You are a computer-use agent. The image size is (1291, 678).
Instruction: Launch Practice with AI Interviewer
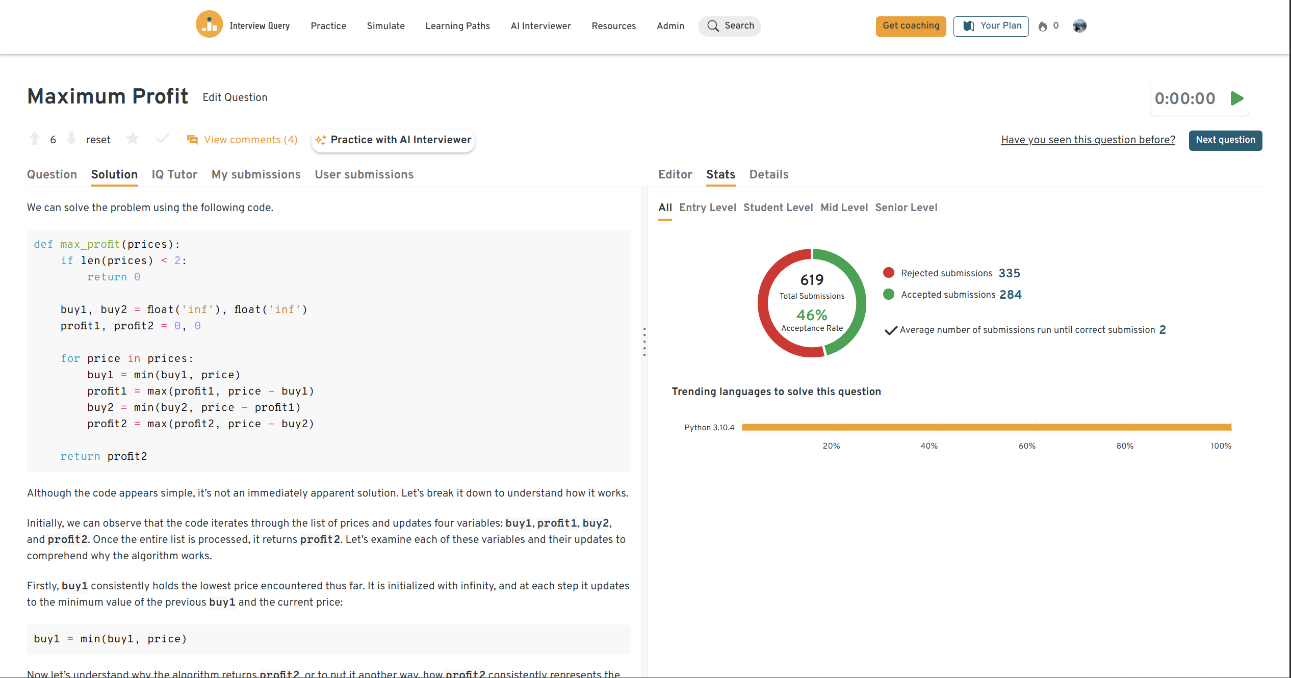point(393,140)
